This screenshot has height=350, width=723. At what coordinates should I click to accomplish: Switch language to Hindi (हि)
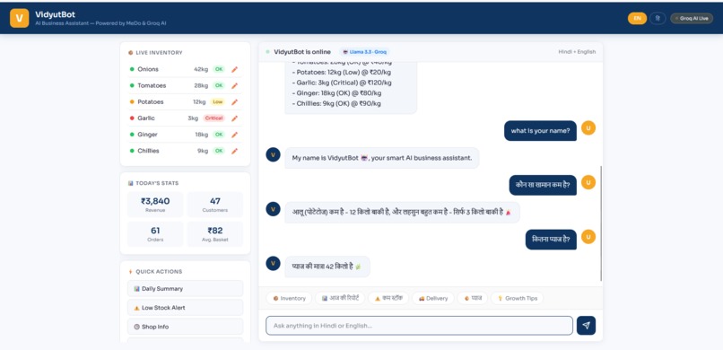(x=658, y=19)
